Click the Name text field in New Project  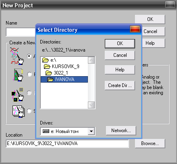coord(21,32)
